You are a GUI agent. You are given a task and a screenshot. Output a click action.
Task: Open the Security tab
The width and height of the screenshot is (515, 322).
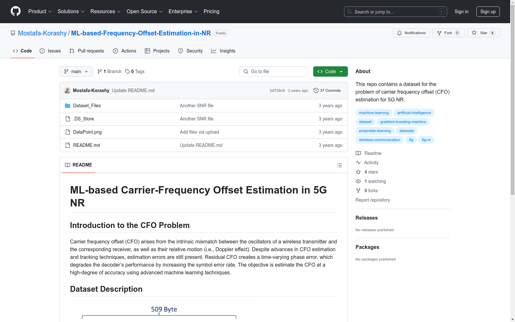(x=191, y=51)
